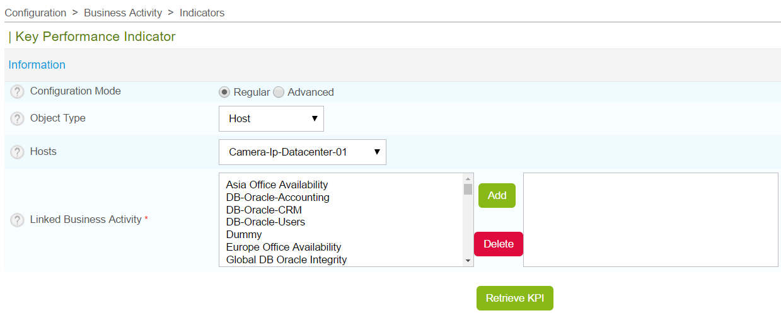Click the Retrieve KPI button
Image resolution: width=781 pixels, height=313 pixels.
point(515,298)
